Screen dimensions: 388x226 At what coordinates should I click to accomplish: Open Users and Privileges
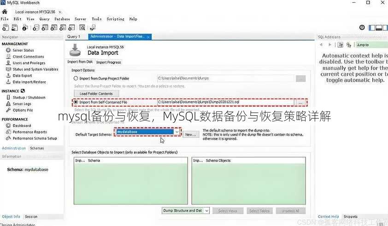(29, 63)
